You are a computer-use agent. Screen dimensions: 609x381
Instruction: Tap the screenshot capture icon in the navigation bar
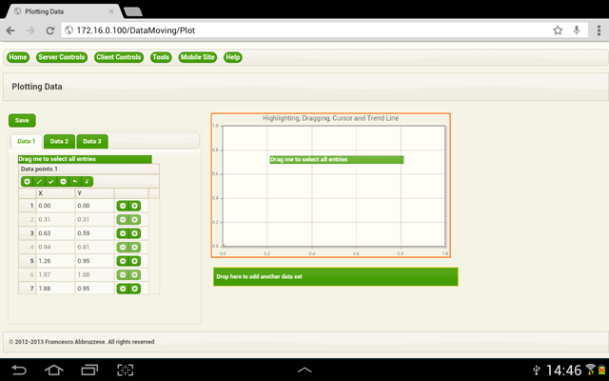pyautogui.click(x=125, y=370)
